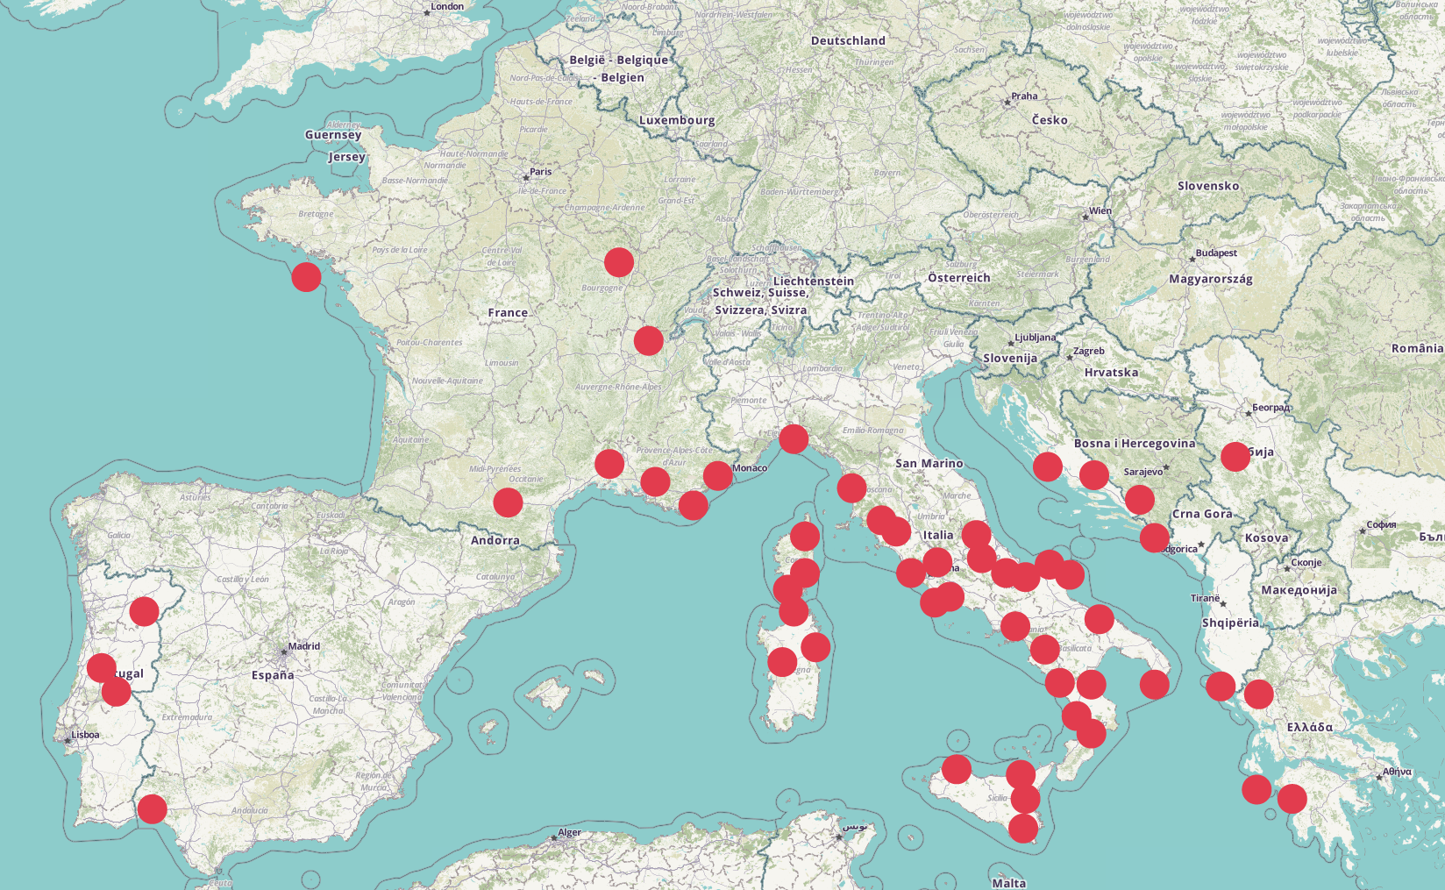Image resolution: width=1445 pixels, height=890 pixels.
Task: Click the red marker on France's Atlantic coast
Action: 306,277
